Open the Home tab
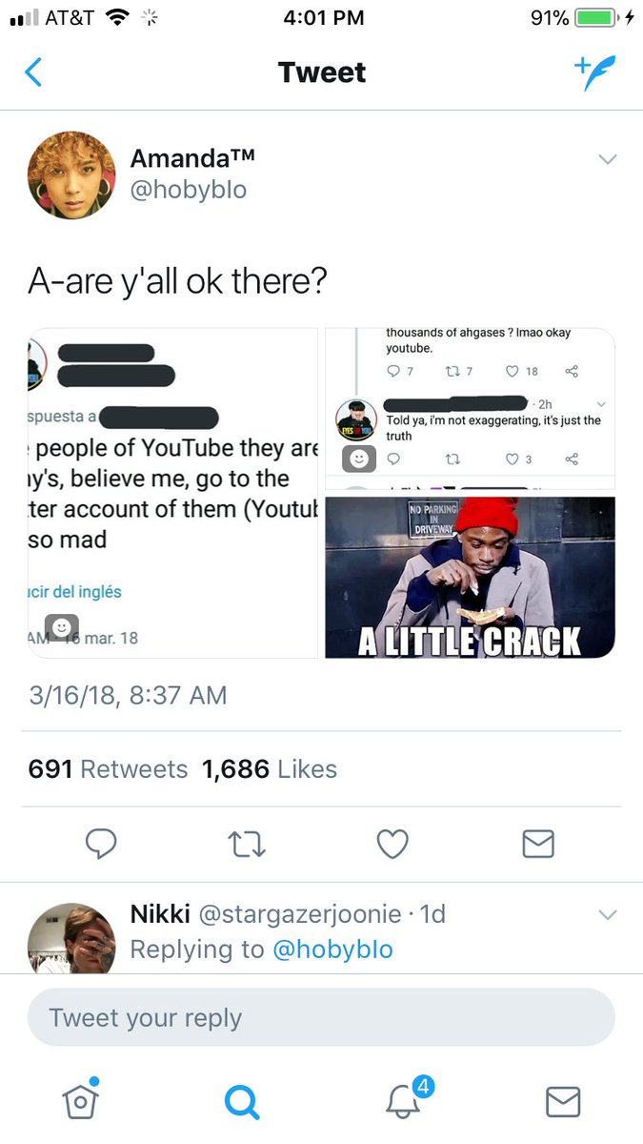The width and height of the screenshot is (643, 1144). tap(81, 1099)
